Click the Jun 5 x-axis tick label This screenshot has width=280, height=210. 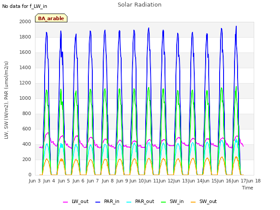tap(64, 181)
